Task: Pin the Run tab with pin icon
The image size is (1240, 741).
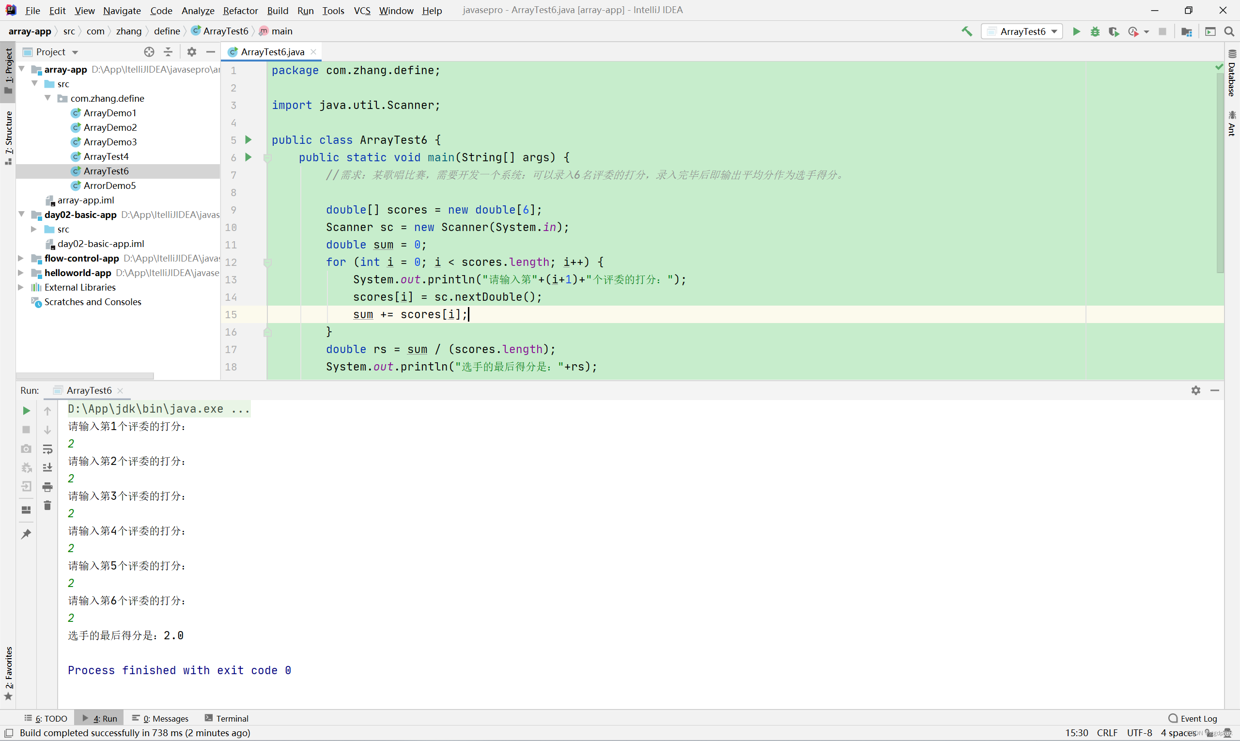Action: 27,534
